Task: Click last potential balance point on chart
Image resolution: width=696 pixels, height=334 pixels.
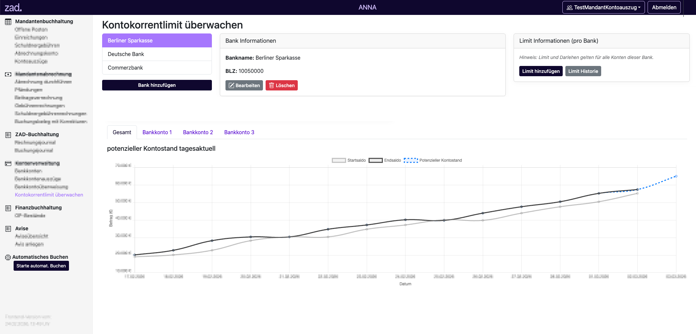Action: [x=676, y=176]
